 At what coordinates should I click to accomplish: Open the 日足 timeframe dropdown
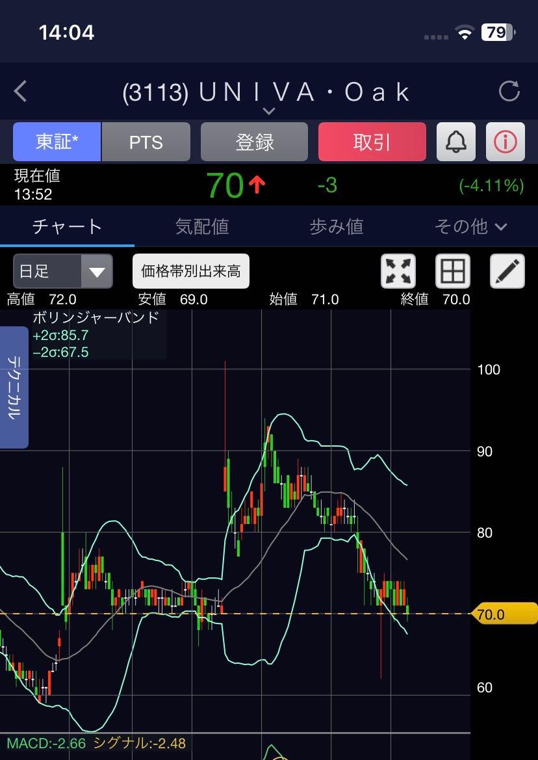(63, 271)
